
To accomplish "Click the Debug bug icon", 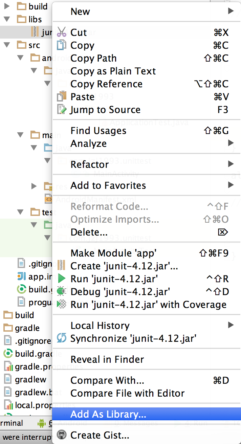I will click(62, 291).
